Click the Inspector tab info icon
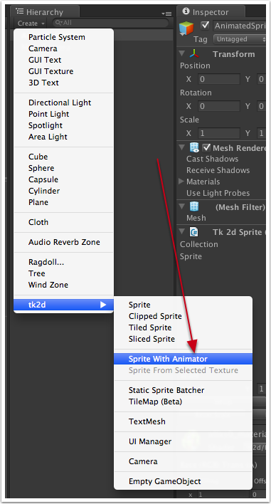271x504 pixels. tap(186, 11)
